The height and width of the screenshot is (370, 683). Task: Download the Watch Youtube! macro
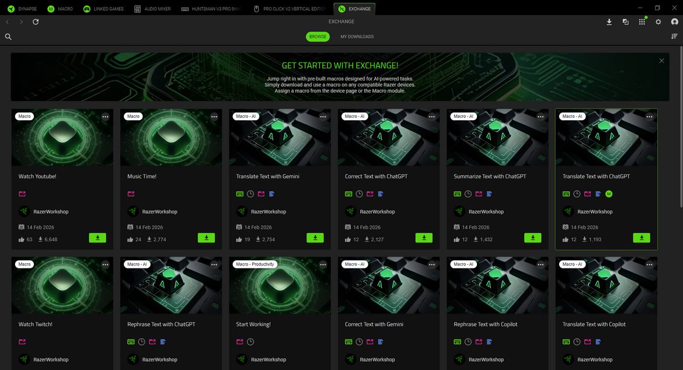97,238
